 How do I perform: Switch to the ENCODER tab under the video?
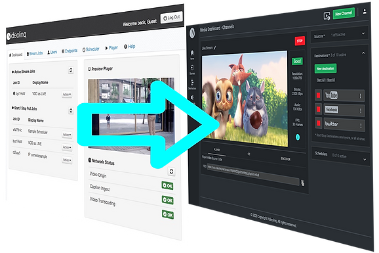[285, 159]
